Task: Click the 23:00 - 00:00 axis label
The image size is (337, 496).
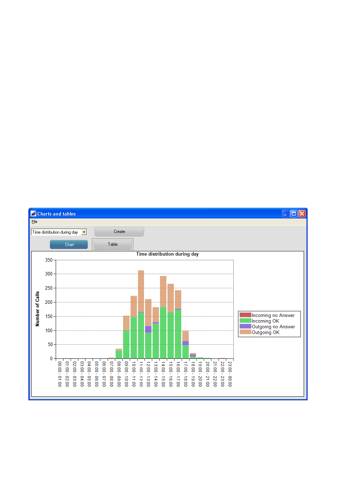Action: click(230, 374)
